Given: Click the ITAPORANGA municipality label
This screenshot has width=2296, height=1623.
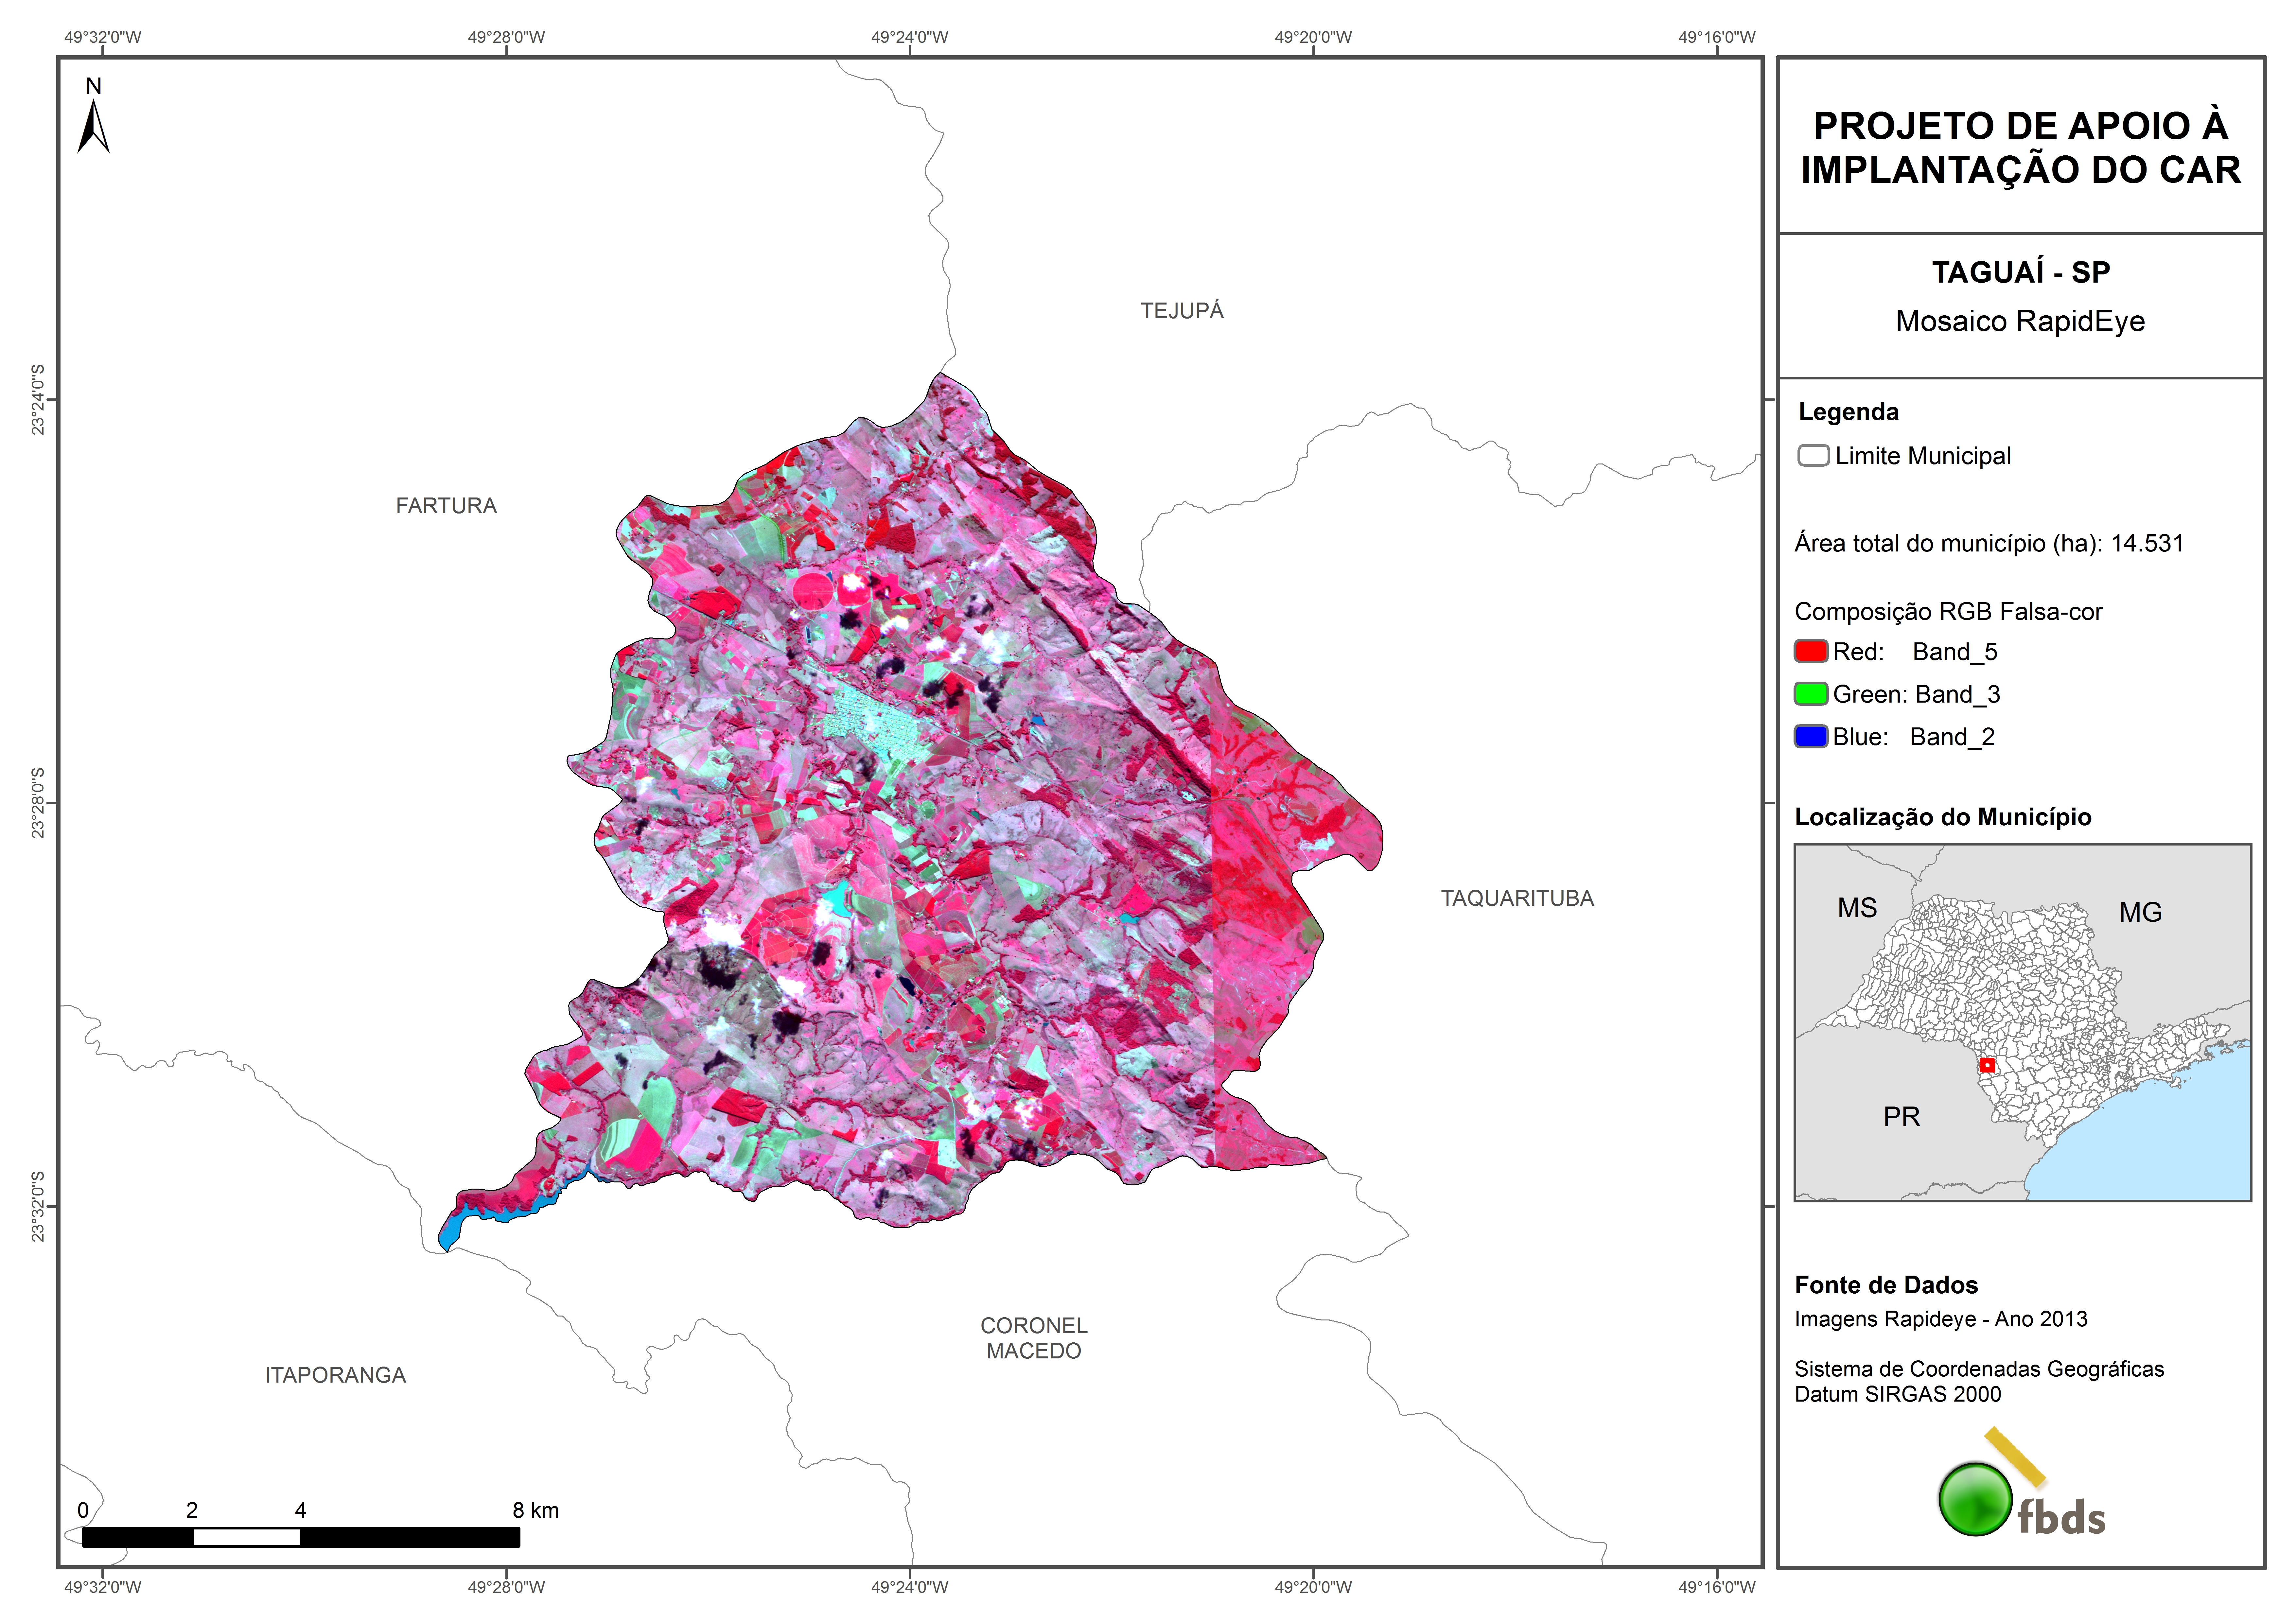Looking at the screenshot, I should click(x=335, y=1375).
